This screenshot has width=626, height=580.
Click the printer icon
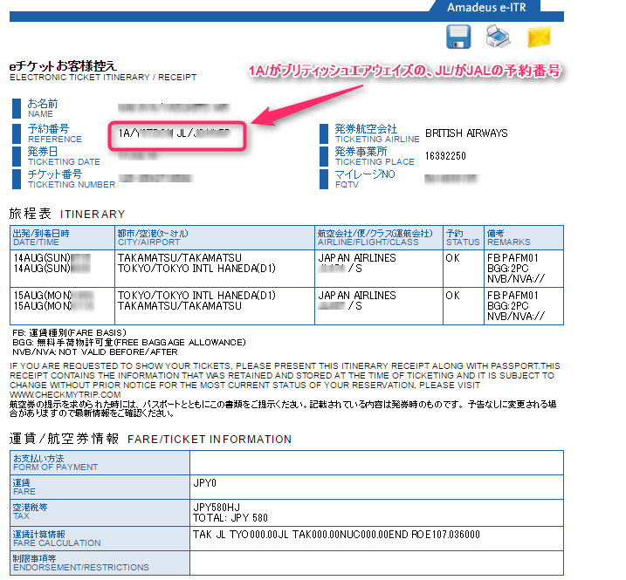498,37
